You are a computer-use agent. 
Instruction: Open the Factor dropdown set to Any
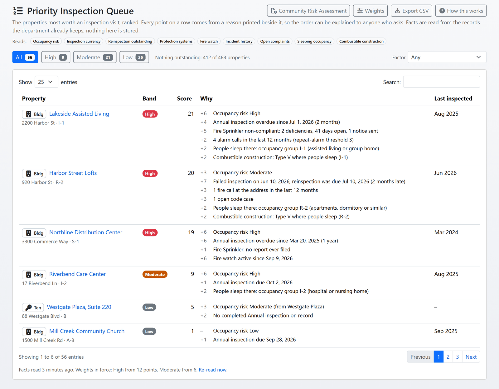(447, 57)
